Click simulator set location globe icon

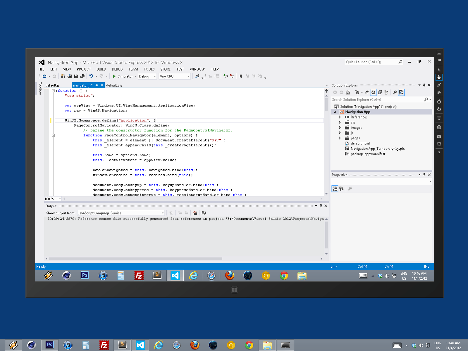click(439, 127)
